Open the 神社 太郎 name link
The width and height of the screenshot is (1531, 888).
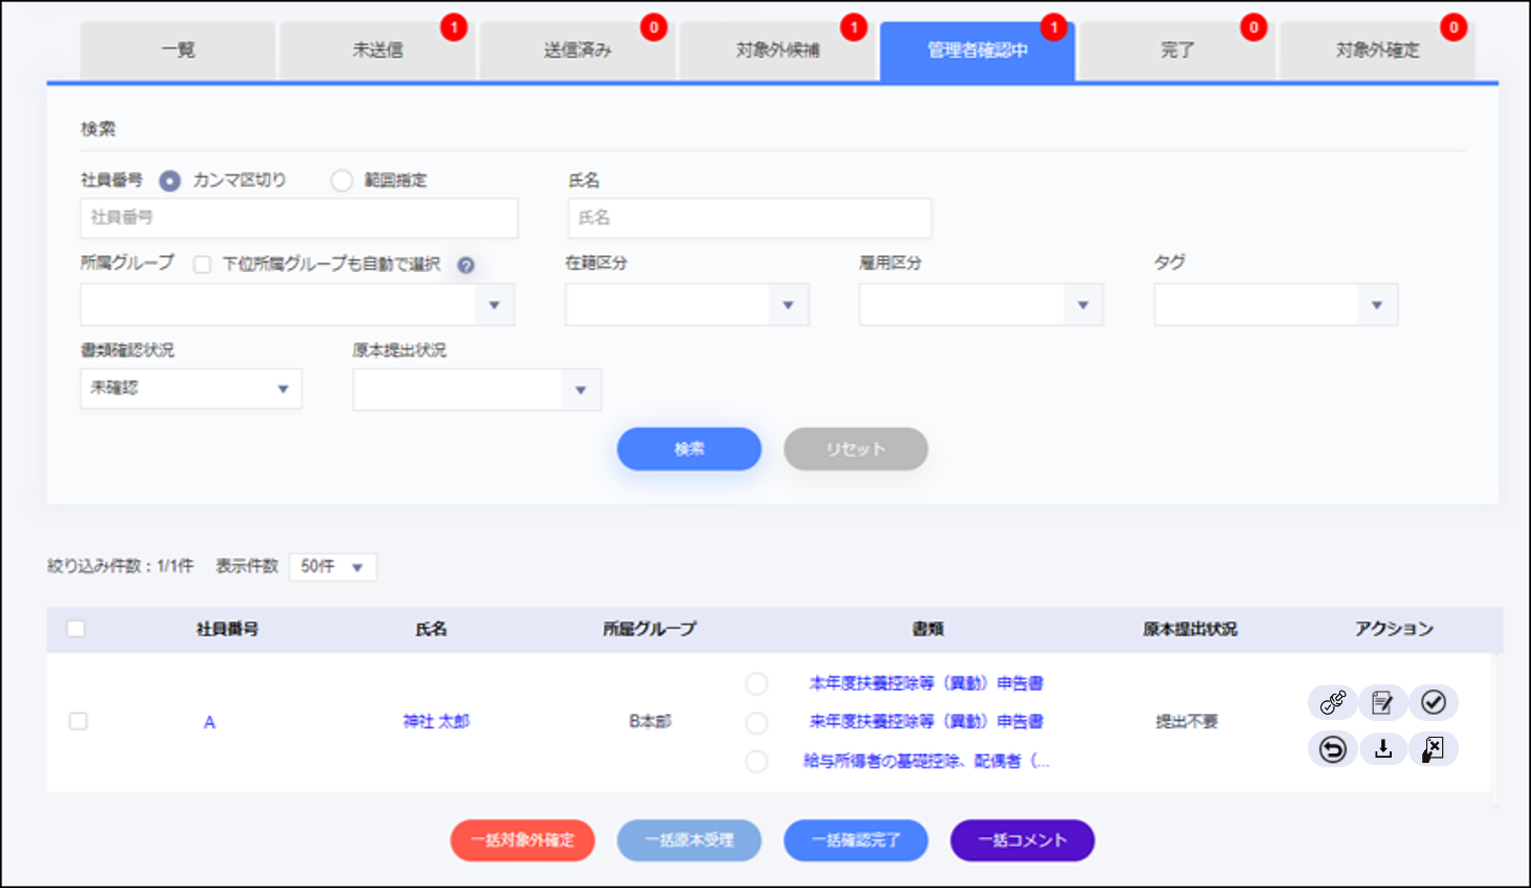436,722
